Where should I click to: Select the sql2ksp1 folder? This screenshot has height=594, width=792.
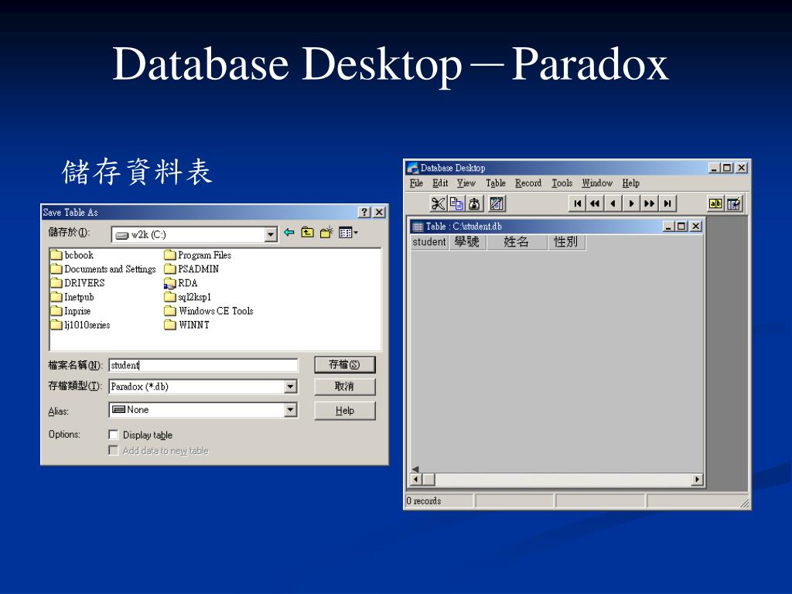pyautogui.click(x=187, y=297)
